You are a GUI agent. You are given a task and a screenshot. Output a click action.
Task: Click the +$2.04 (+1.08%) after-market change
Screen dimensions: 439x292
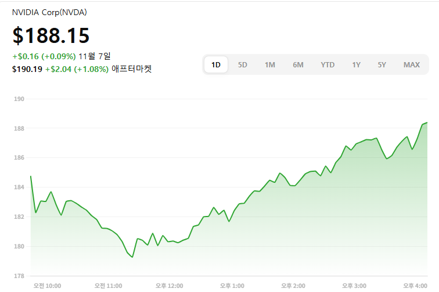pos(77,69)
